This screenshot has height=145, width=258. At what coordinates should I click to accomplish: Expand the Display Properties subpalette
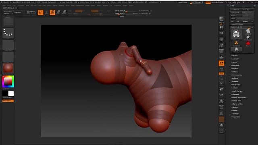coord(239,97)
